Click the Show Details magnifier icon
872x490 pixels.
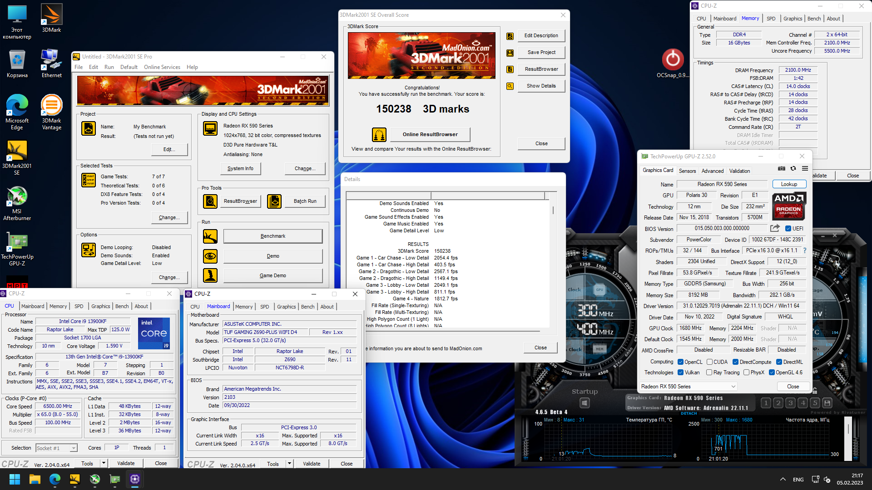(510, 86)
